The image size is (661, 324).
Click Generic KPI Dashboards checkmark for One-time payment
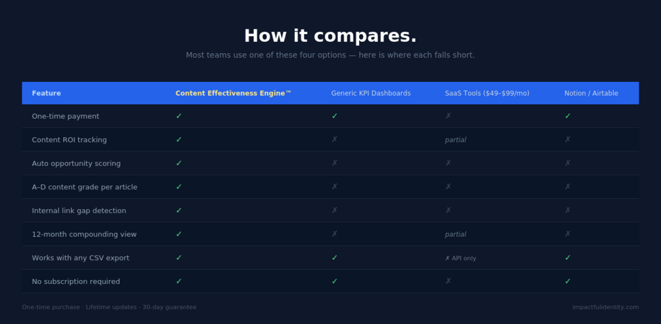point(334,116)
